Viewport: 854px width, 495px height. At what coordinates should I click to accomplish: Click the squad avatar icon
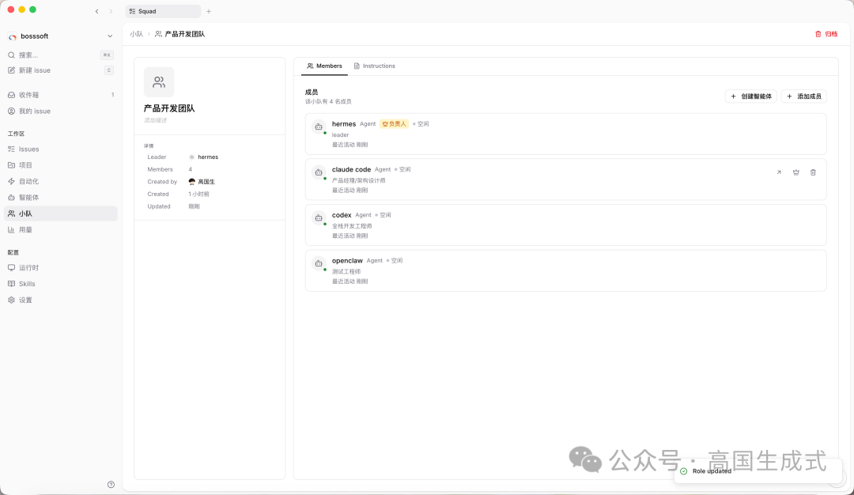coord(159,82)
